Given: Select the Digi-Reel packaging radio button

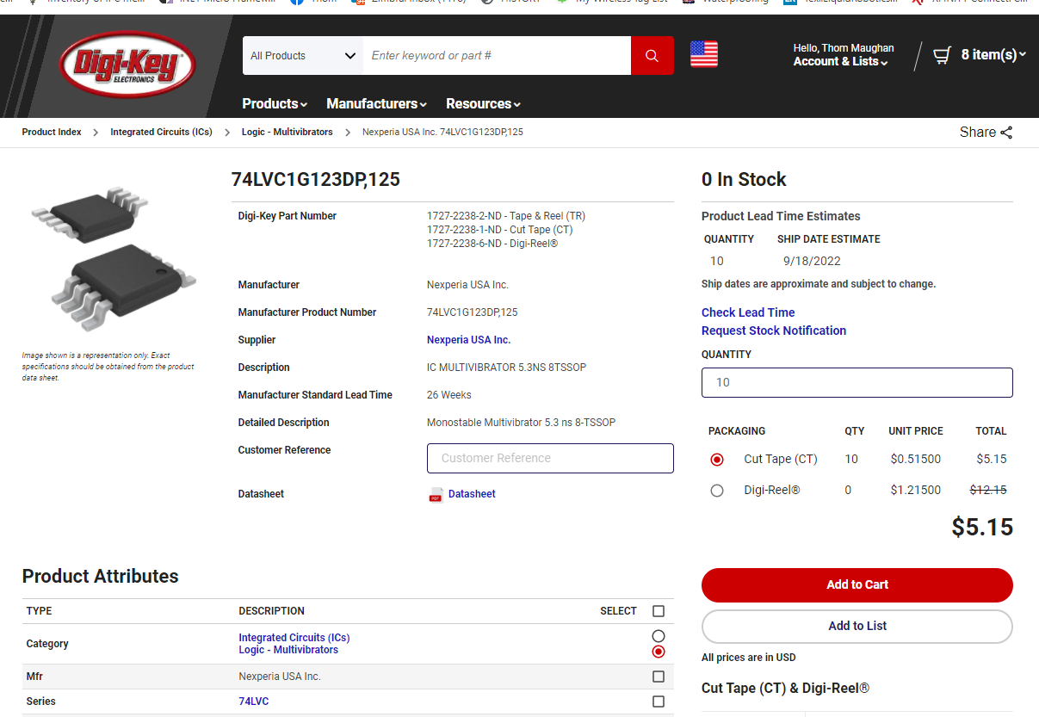Looking at the screenshot, I should tap(717, 491).
